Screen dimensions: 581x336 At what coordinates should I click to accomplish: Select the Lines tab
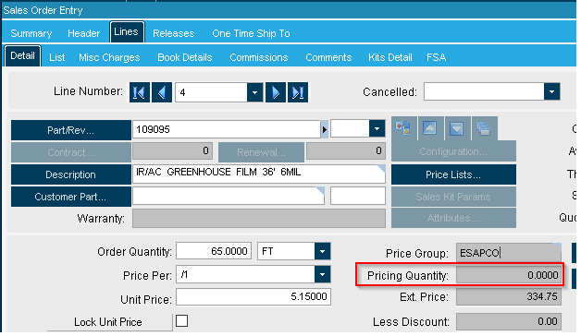[127, 32]
